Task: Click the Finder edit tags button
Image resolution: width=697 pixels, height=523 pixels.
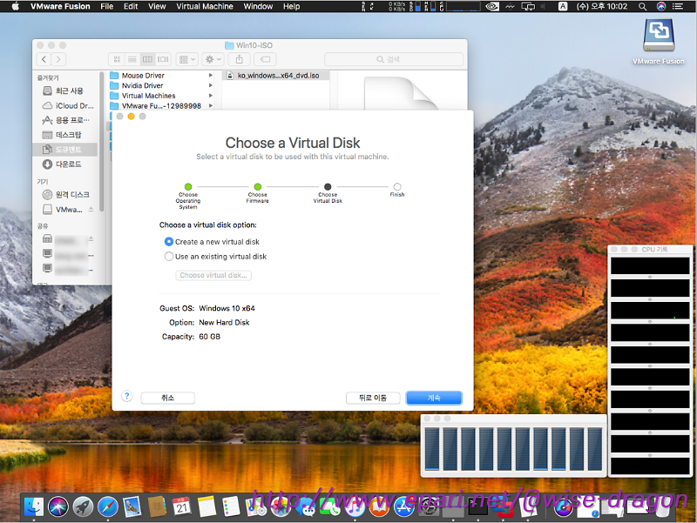Action: (265, 59)
